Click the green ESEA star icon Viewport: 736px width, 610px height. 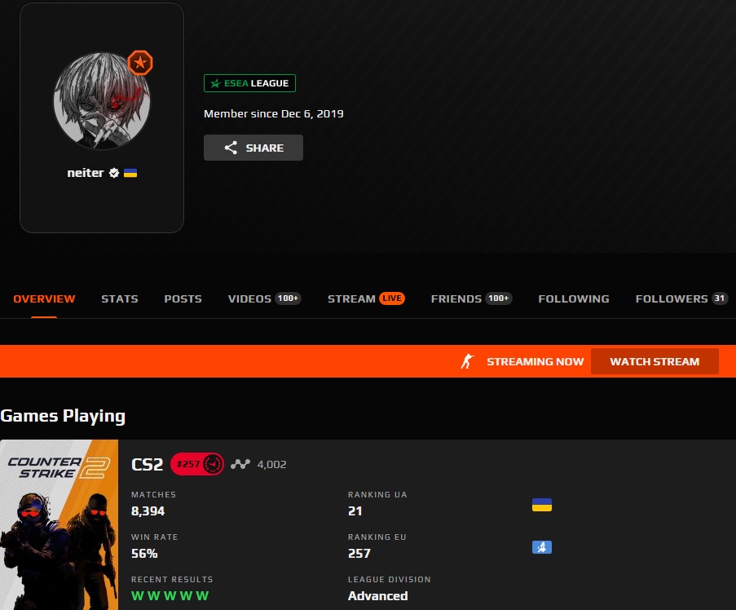click(215, 83)
